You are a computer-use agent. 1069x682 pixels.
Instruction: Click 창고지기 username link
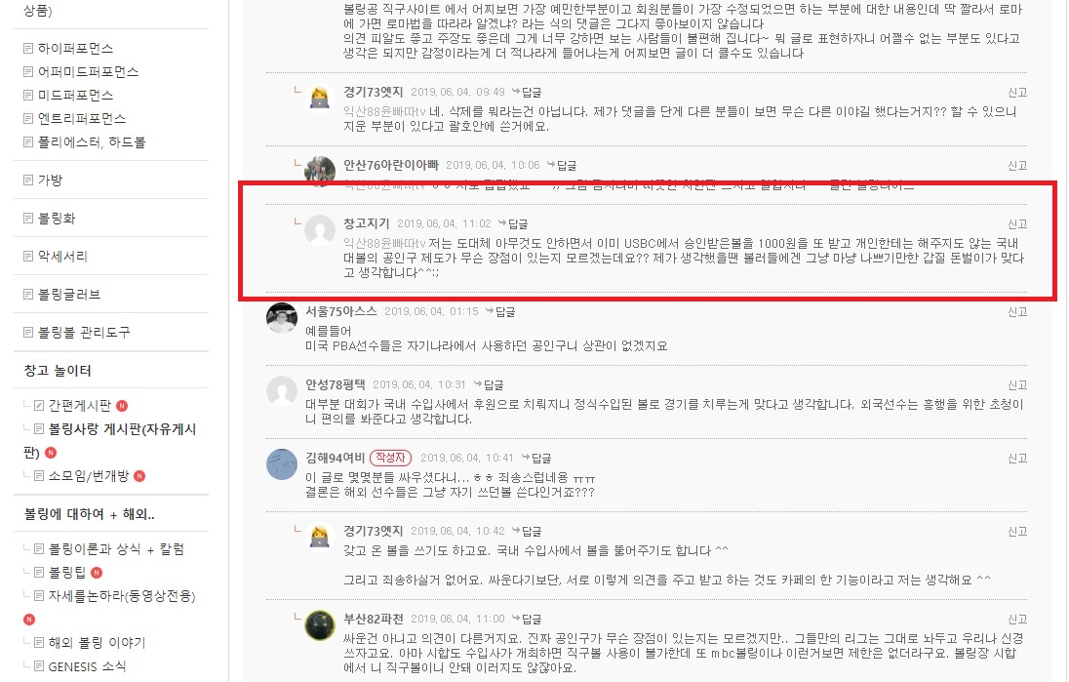(x=366, y=223)
